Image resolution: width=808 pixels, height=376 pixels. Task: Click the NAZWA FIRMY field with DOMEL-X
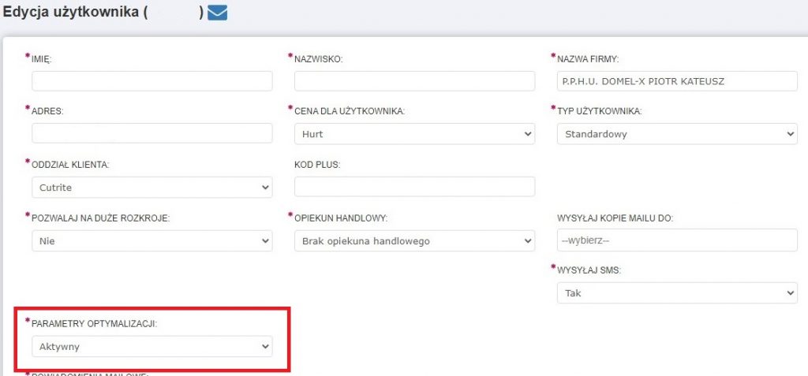click(677, 81)
